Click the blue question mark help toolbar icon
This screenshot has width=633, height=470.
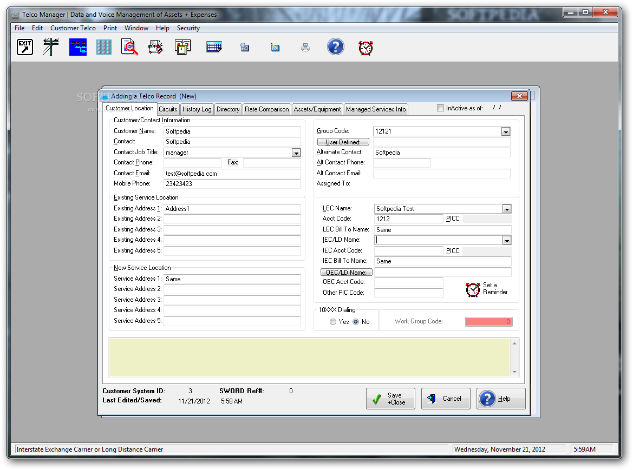tap(336, 47)
